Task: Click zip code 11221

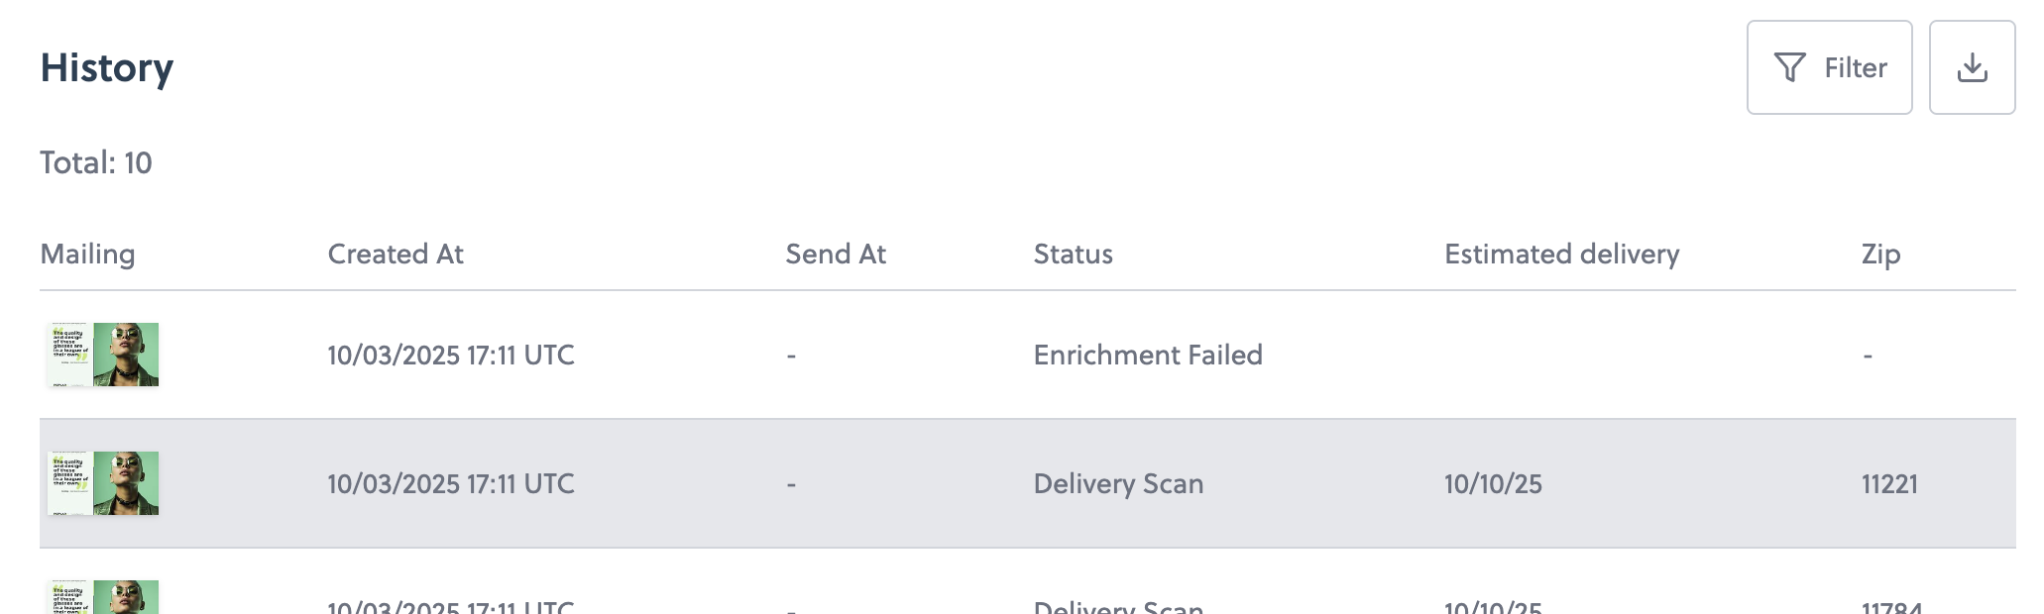Action: pos(1889,483)
